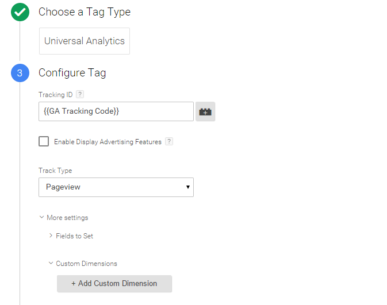Click the blue step 3 circle

(x=20, y=73)
